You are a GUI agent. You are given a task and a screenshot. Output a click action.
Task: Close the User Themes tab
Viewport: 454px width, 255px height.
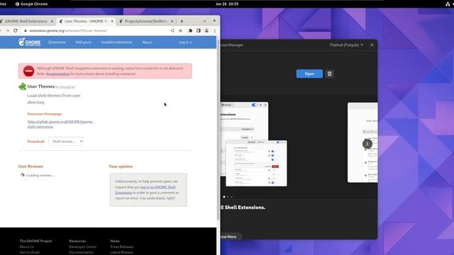pos(112,21)
